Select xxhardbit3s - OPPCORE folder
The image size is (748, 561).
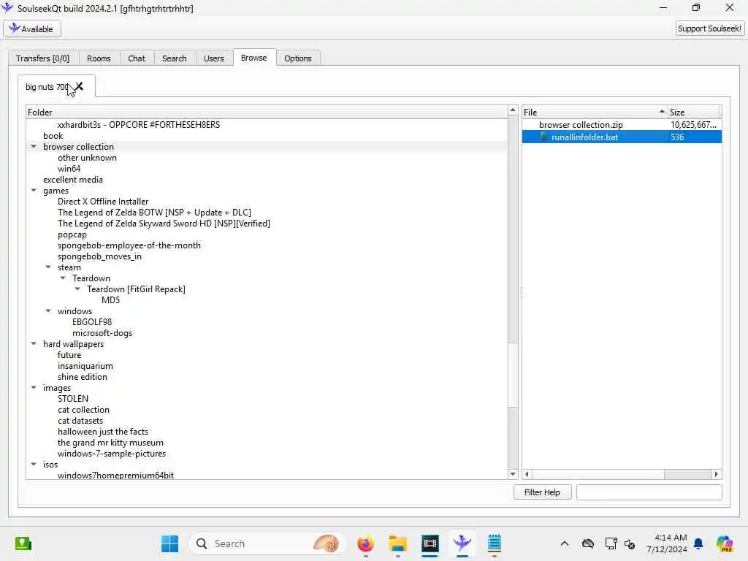coord(139,124)
